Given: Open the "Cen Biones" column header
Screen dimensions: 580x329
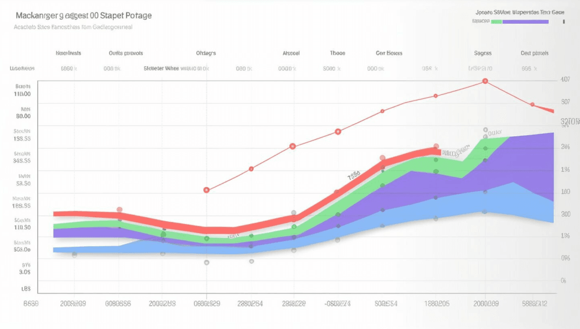Looking at the screenshot, I should [389, 53].
